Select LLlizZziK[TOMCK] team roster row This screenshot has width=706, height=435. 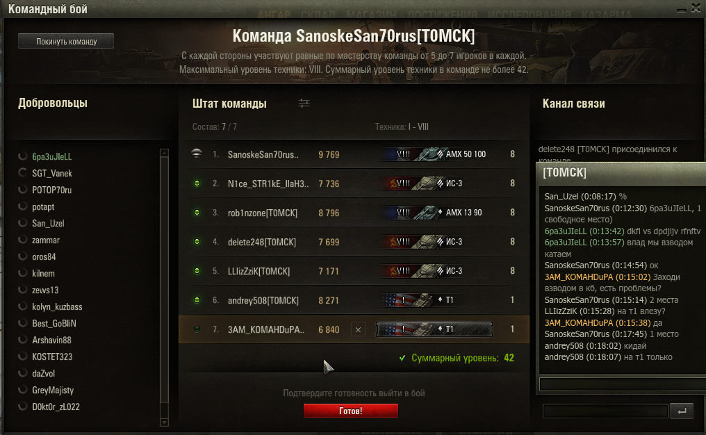[x=354, y=271]
